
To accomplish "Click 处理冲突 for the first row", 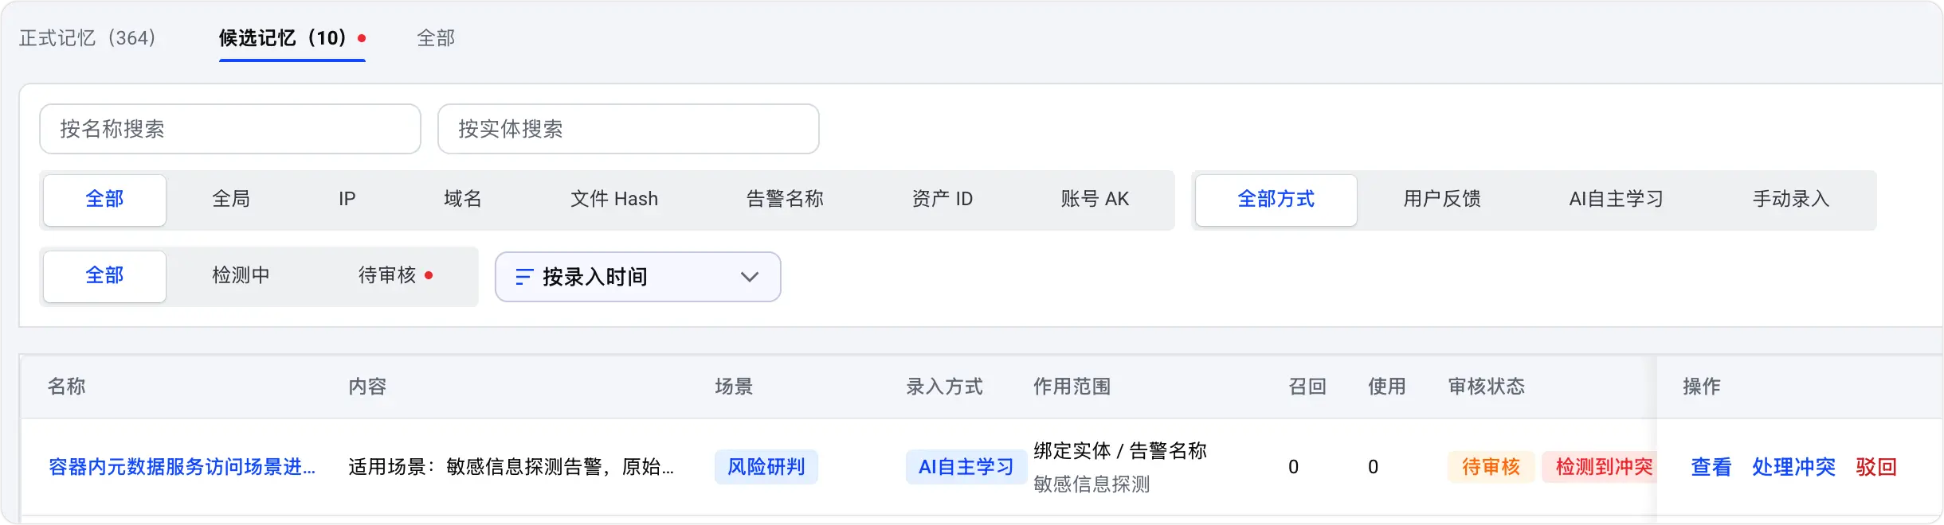I will click(x=1793, y=467).
